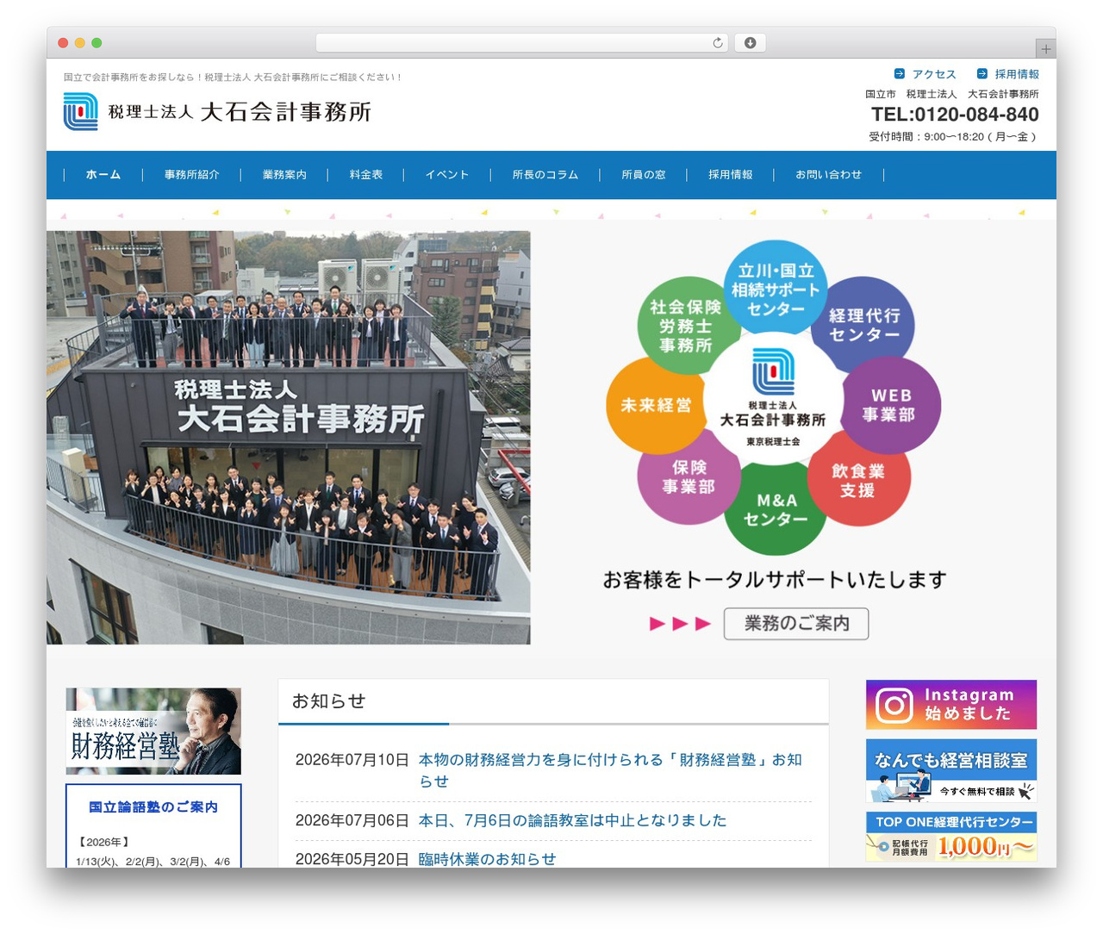This screenshot has height=934, width=1103.
Task: Select the M&Aセンター circle
Action: pos(776,510)
